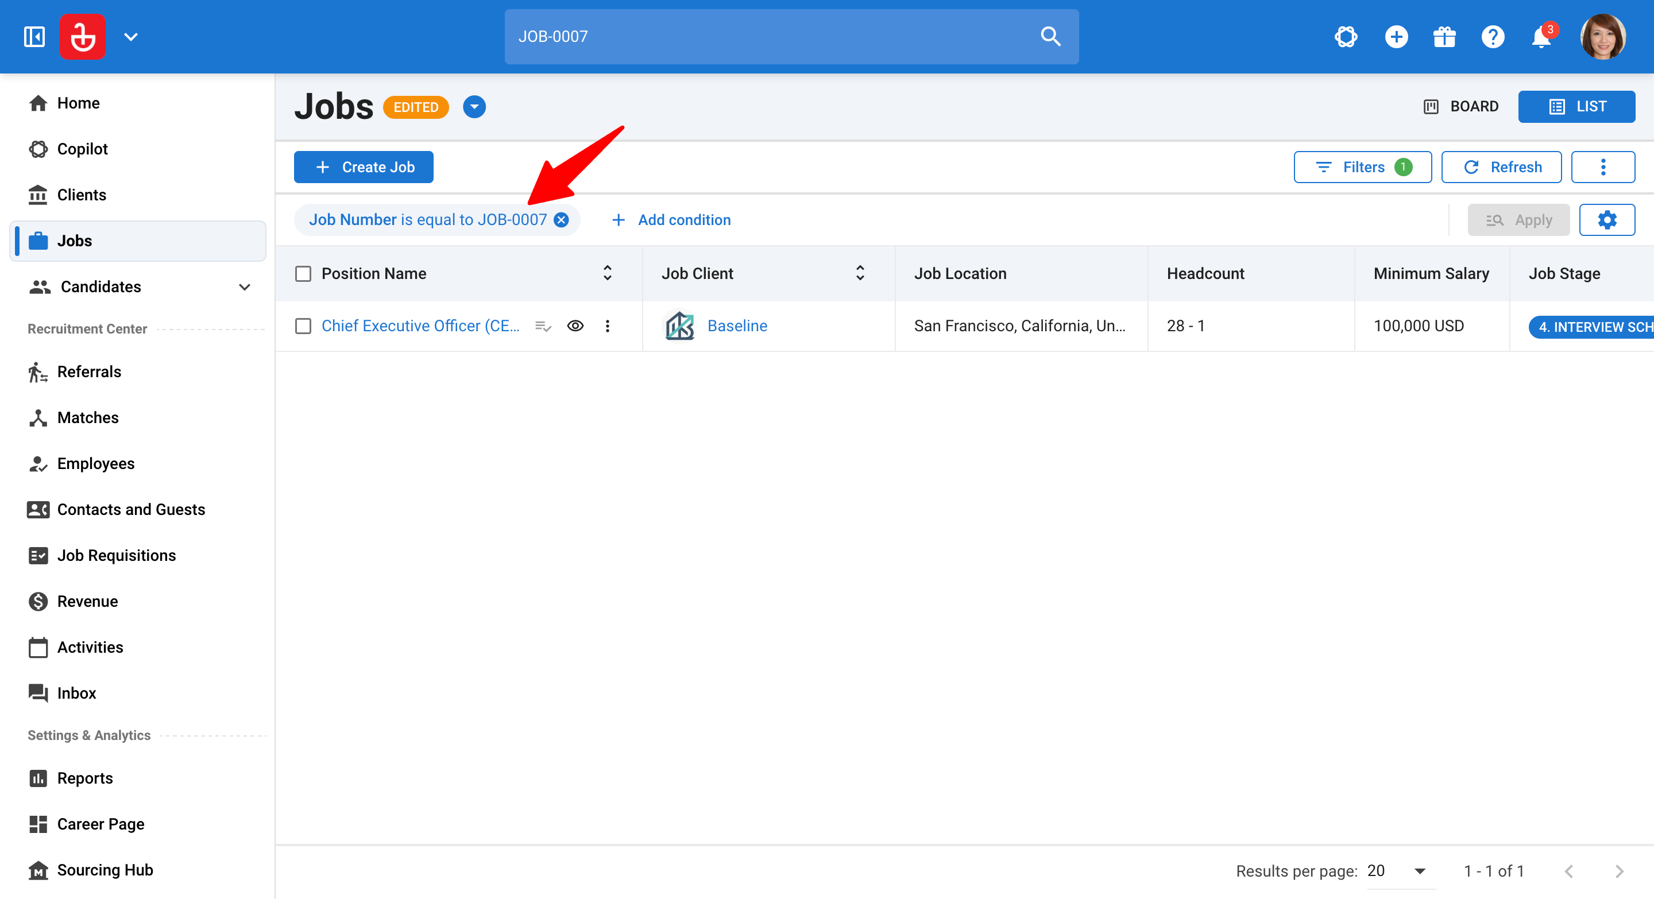Refresh the jobs list
Viewport: 1654px width, 899px height.
(1501, 167)
